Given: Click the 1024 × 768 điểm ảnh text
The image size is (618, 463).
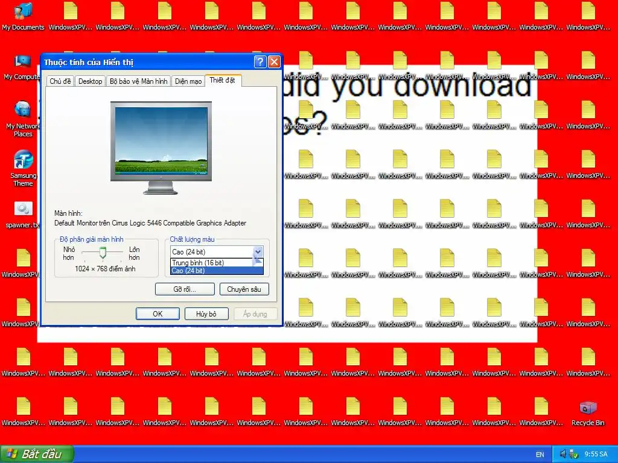Looking at the screenshot, I should coord(105,269).
